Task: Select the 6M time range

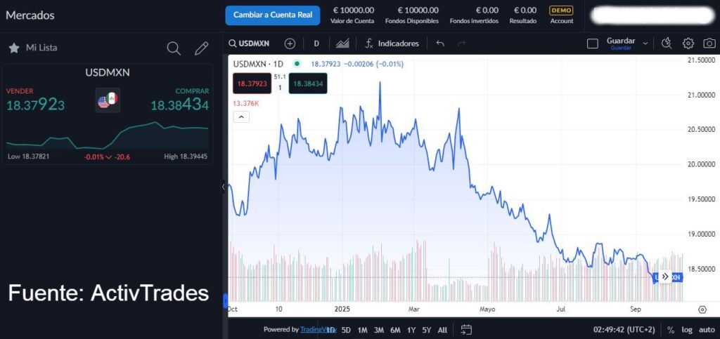Action: coord(395,330)
